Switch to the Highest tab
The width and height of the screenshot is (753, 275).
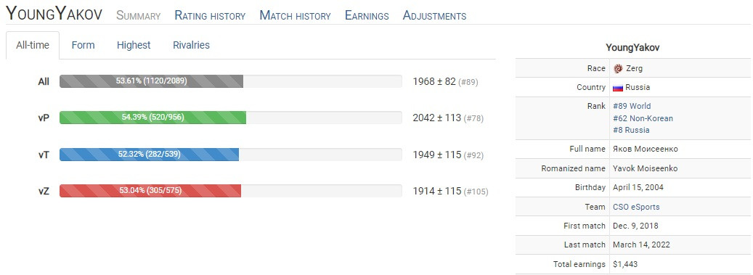(134, 45)
